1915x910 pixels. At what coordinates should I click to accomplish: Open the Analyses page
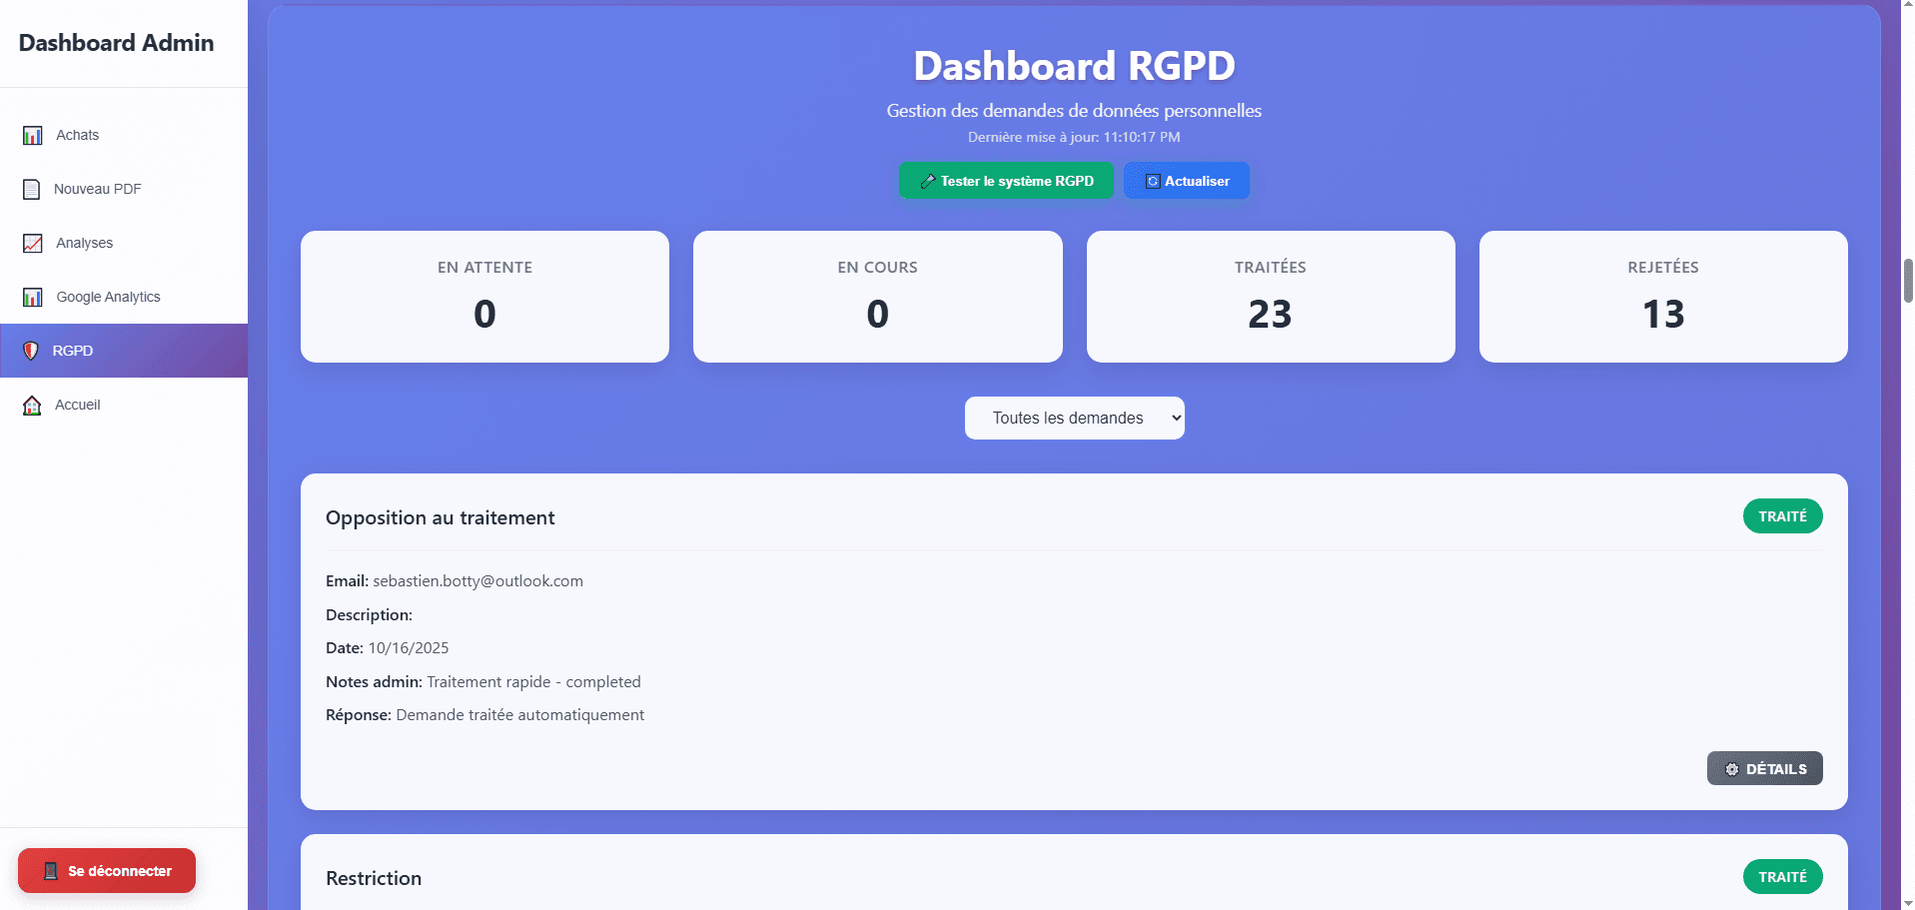pos(124,243)
